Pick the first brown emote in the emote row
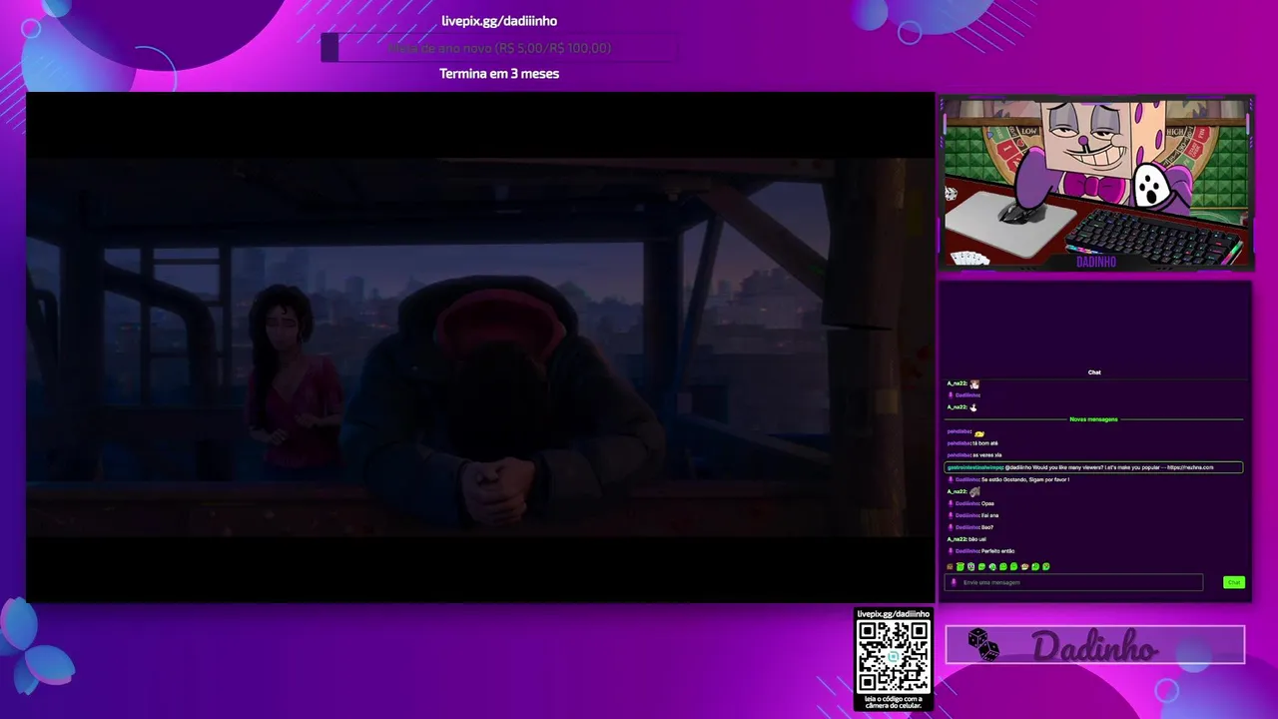Screen dimensions: 1278x719 [x=950, y=566]
